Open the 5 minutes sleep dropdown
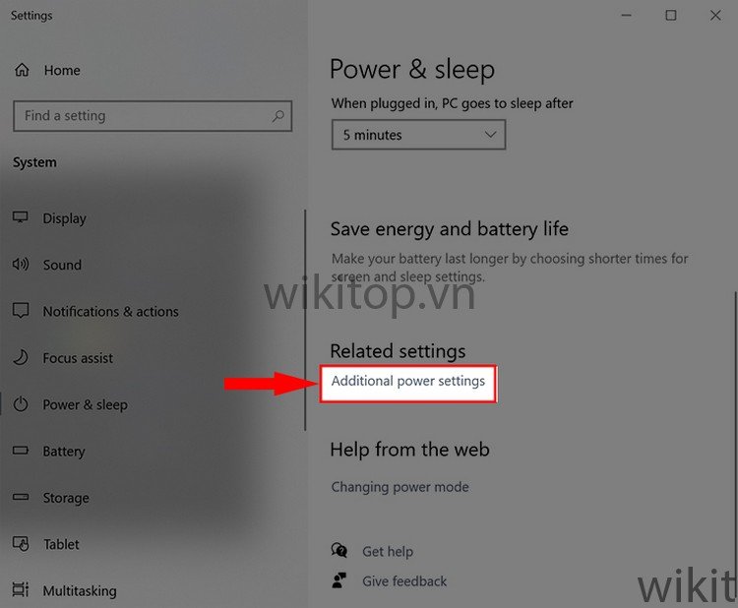738x608 pixels. point(418,135)
